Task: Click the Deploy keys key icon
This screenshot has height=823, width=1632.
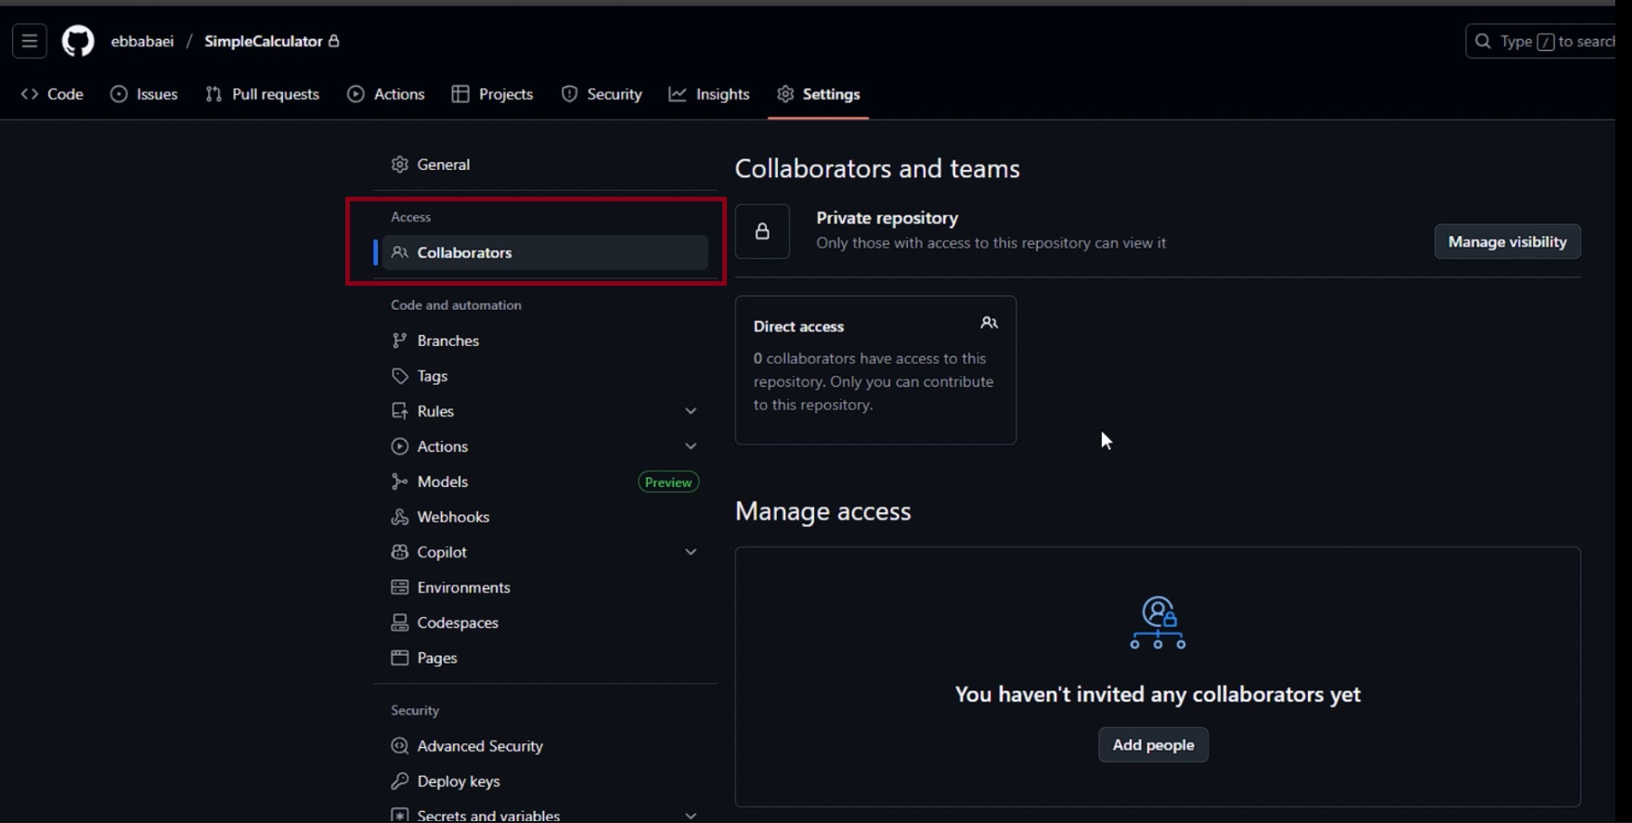Action: (400, 781)
